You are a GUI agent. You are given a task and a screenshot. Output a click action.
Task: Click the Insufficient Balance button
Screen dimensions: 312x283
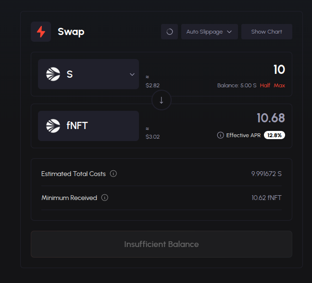tap(162, 244)
